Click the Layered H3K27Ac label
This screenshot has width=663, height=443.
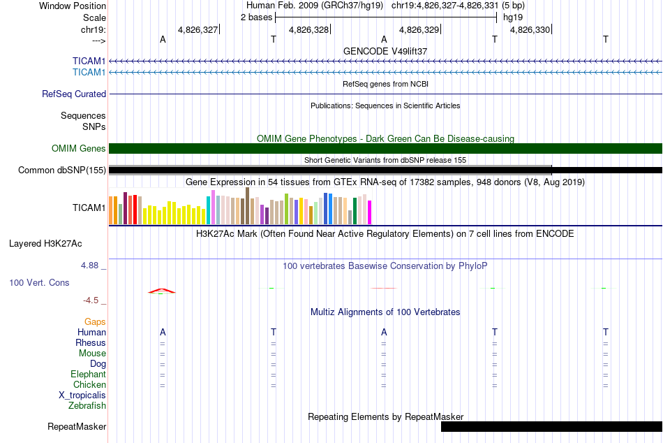pos(45,244)
